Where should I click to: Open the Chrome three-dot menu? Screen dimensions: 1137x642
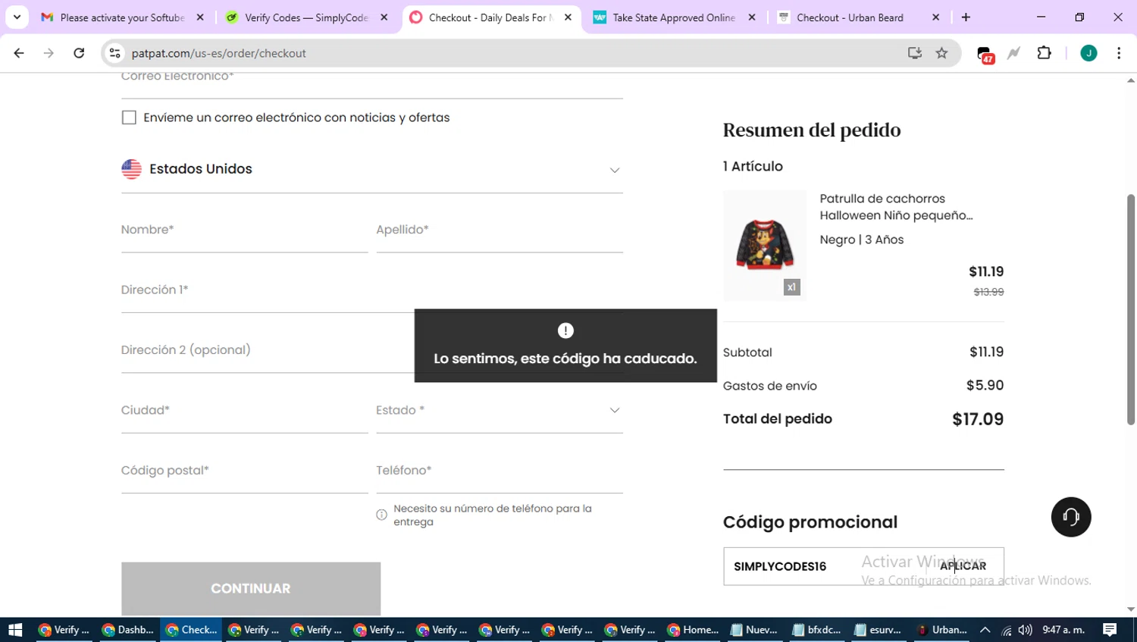point(1119,53)
